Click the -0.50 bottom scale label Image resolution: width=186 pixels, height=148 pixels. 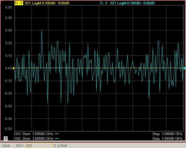click(8, 129)
